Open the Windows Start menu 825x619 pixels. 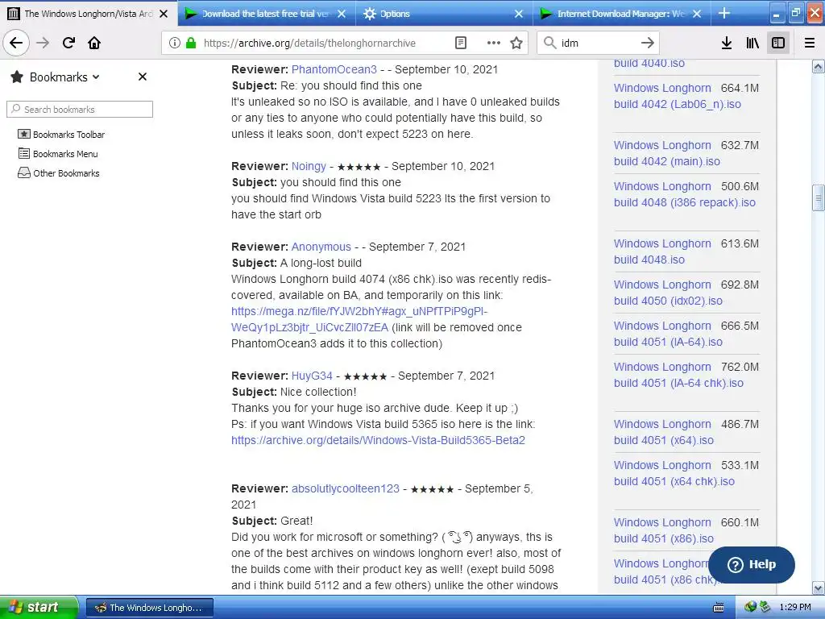click(39, 608)
